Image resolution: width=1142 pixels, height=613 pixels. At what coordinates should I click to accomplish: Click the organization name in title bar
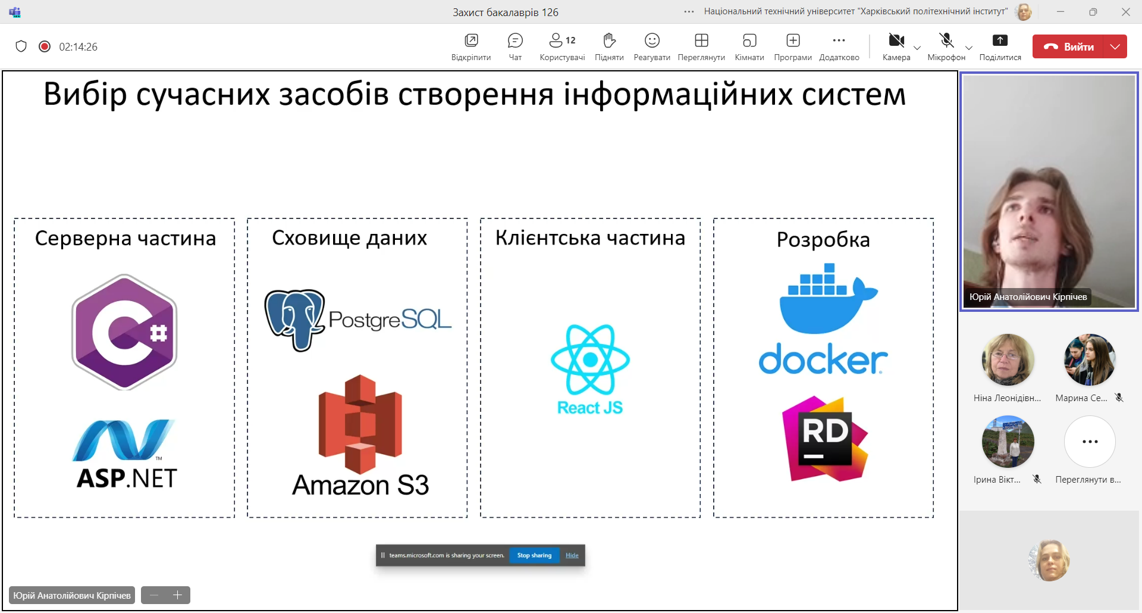point(856,11)
